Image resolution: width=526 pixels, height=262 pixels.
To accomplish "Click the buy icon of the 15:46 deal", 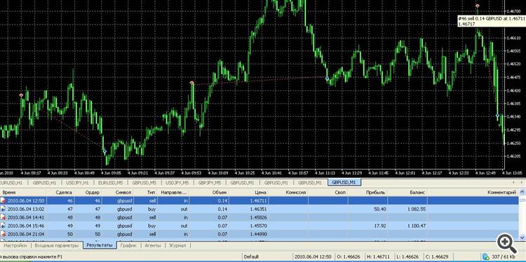I will coord(4,226).
